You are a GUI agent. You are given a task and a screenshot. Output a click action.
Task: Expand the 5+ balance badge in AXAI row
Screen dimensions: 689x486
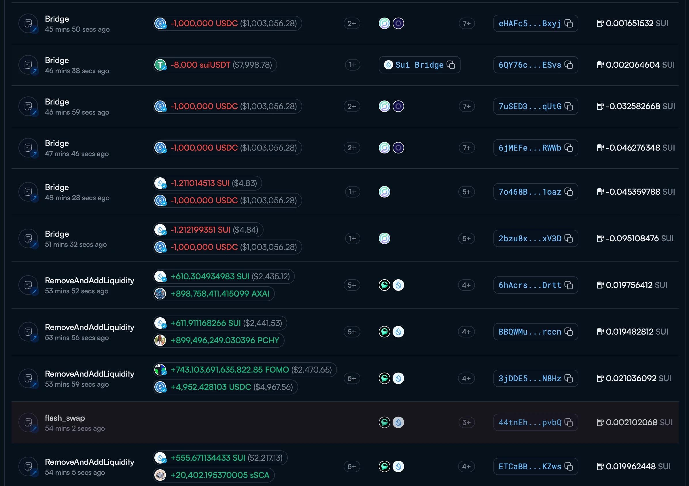pos(352,285)
